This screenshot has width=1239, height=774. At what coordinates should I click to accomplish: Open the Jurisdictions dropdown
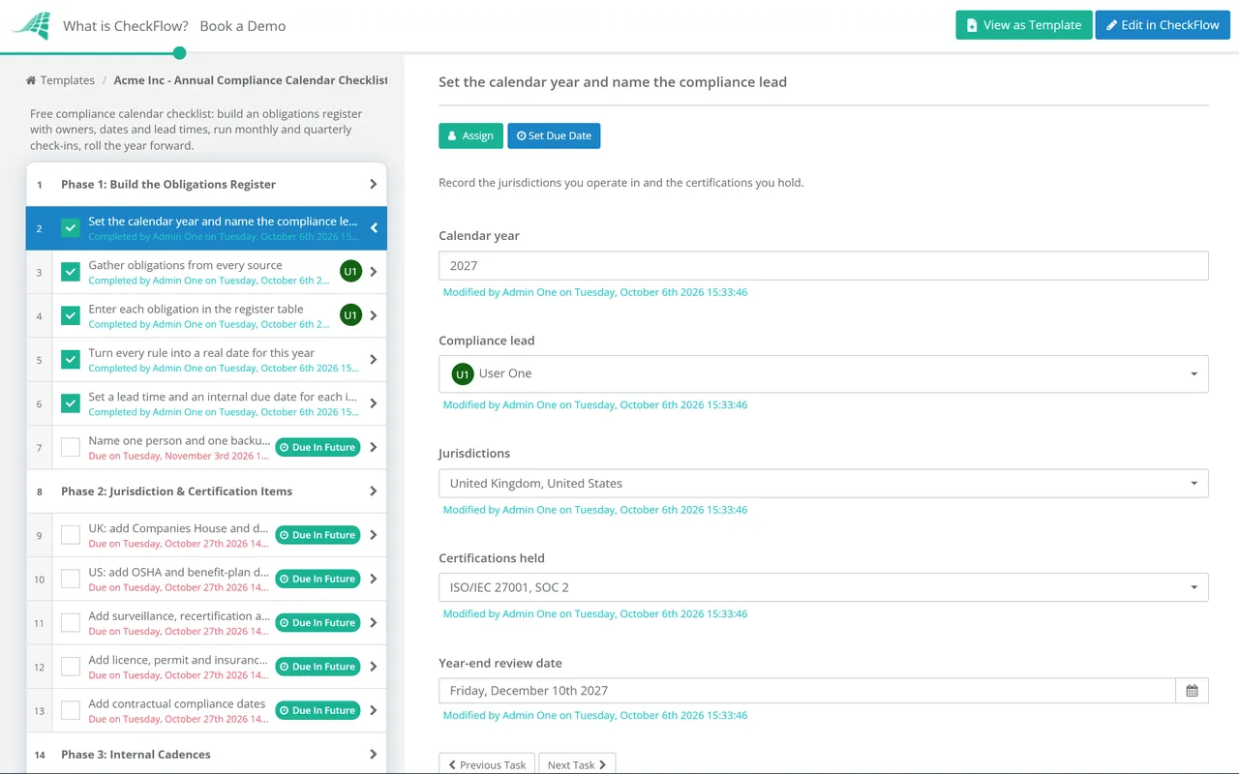(x=823, y=484)
